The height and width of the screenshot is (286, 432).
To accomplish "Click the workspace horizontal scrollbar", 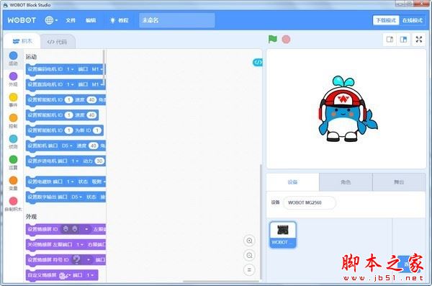I will (221, 282).
